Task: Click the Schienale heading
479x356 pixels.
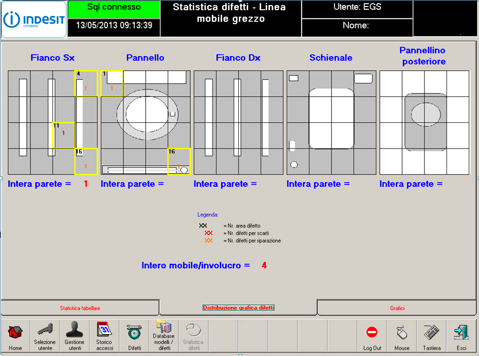Action: 331,58
